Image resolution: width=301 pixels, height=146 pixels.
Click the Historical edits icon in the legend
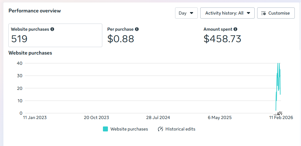coord(160,129)
